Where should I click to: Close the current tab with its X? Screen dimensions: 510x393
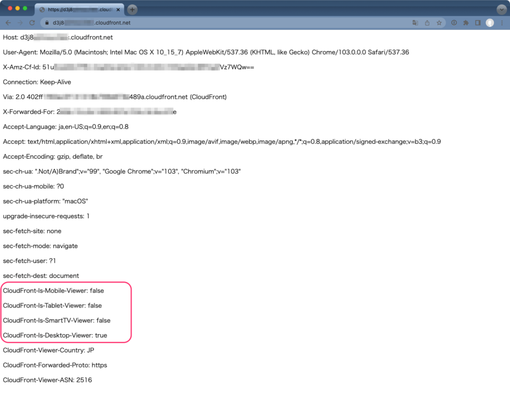click(118, 9)
